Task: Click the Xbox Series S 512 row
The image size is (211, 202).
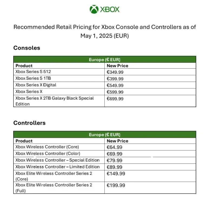Action: coord(33,72)
